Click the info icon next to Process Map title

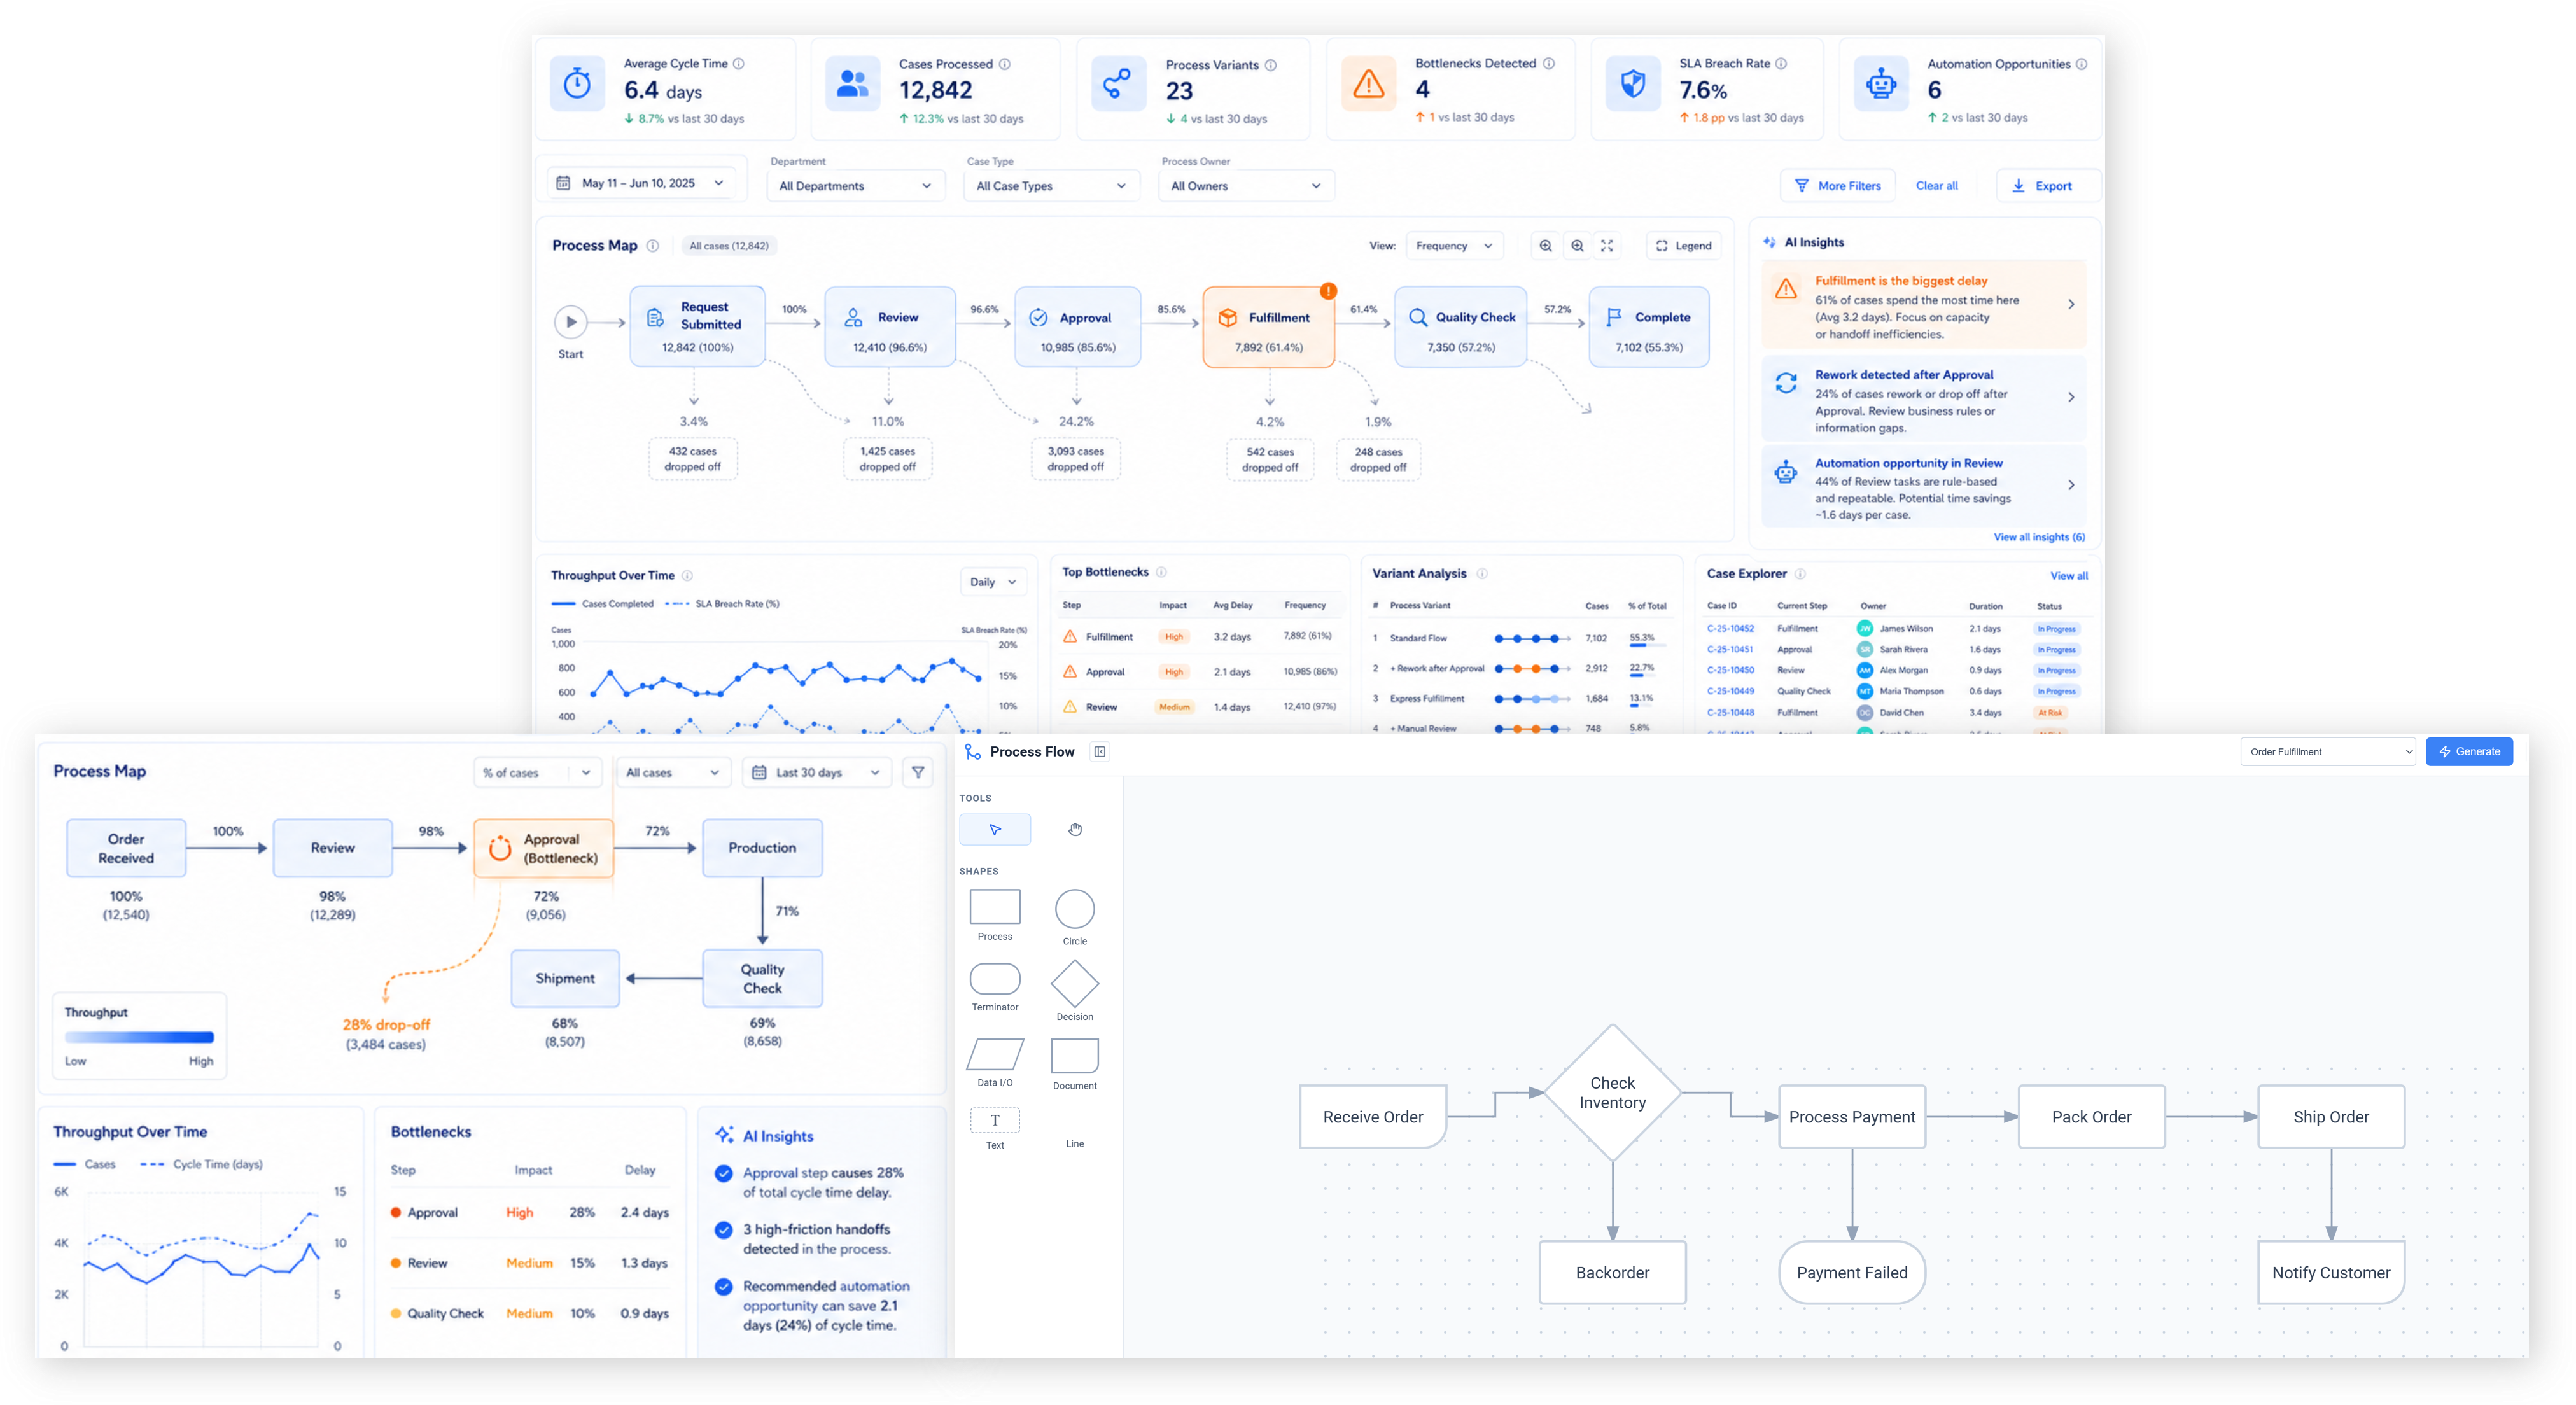tap(653, 246)
